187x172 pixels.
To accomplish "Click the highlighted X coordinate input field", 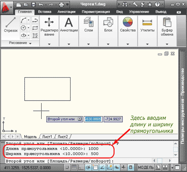I will pyautogui.click(x=93, y=119).
